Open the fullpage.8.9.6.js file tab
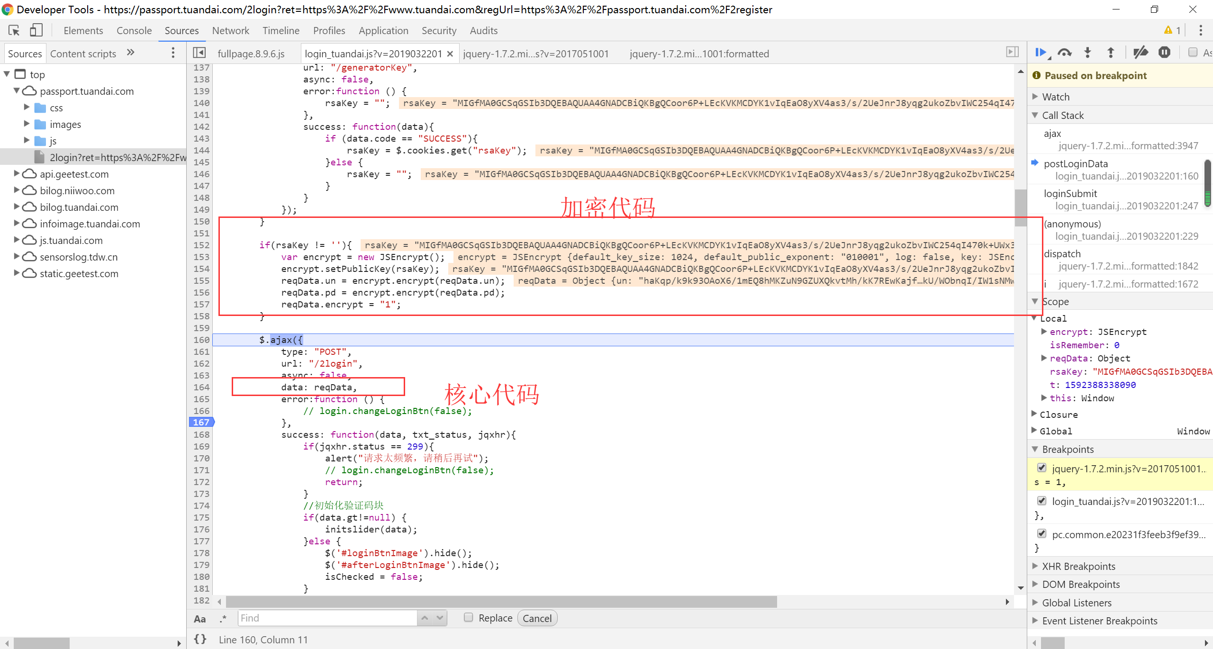Screen dimensions: 1213x649 251,54
